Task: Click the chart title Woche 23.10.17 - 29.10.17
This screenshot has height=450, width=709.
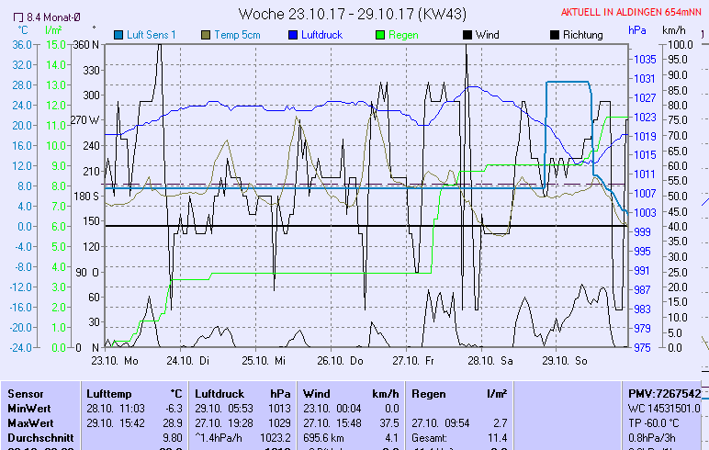Action: tap(353, 14)
